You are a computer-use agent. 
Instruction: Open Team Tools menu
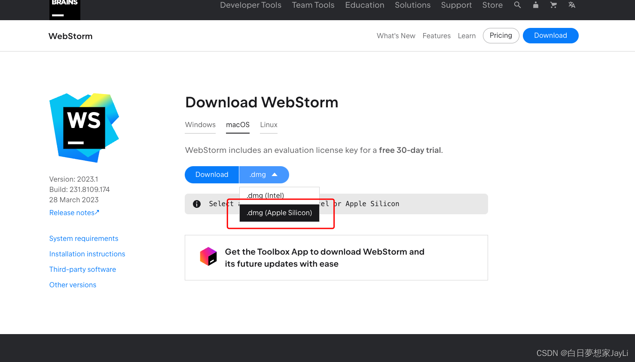[x=313, y=5]
